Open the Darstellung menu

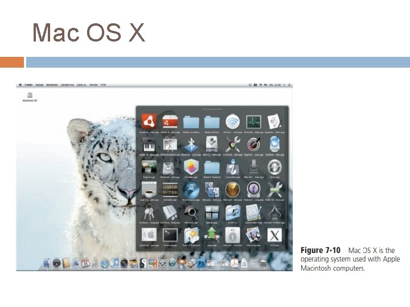click(67, 85)
